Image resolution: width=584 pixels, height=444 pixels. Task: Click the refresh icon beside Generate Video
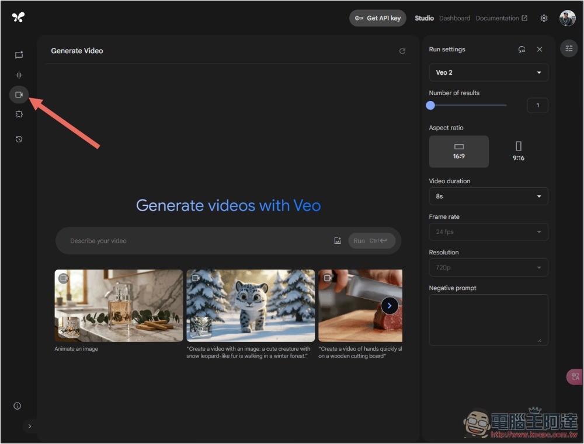pos(402,51)
